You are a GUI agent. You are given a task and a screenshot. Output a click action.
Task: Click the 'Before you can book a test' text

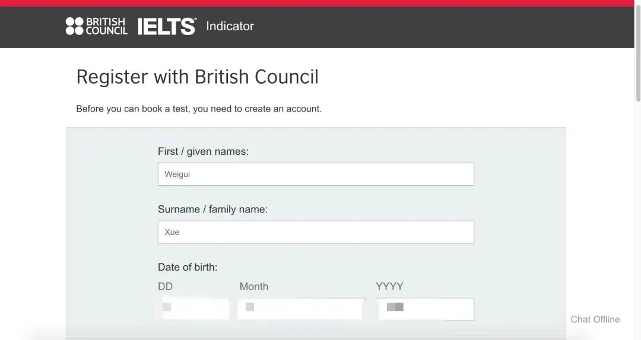(x=199, y=109)
